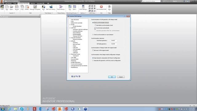Click New in the Launch panel
This screenshot has height=111, width=197.
[7, 7]
